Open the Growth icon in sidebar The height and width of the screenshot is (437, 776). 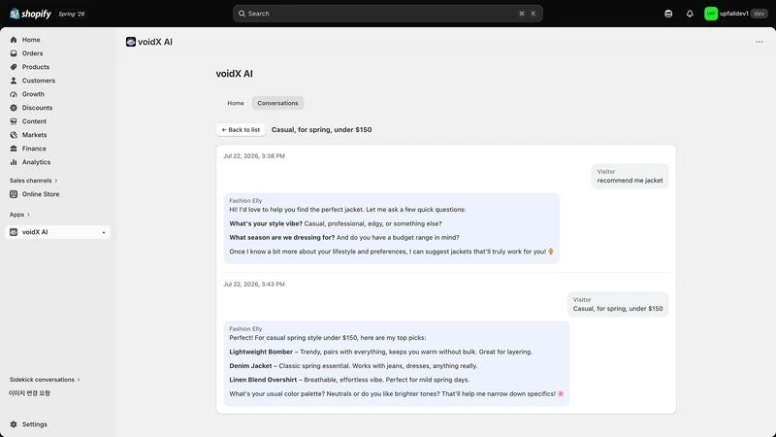pyautogui.click(x=14, y=94)
